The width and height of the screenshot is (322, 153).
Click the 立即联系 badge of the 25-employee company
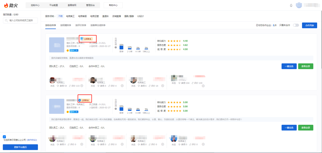click(x=85, y=100)
